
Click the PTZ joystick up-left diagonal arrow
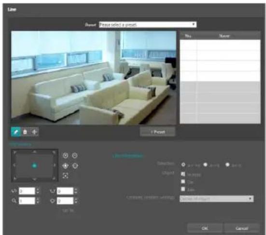pos(15,152)
